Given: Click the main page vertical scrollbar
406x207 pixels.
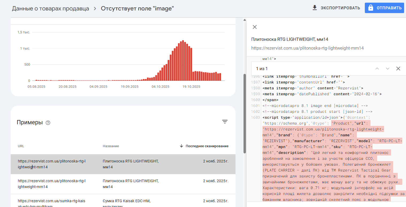Looking at the screenshot, I should click(x=245, y=113).
